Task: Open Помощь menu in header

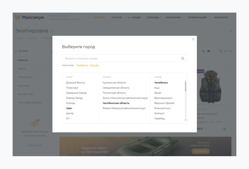Action: pyautogui.click(x=153, y=18)
